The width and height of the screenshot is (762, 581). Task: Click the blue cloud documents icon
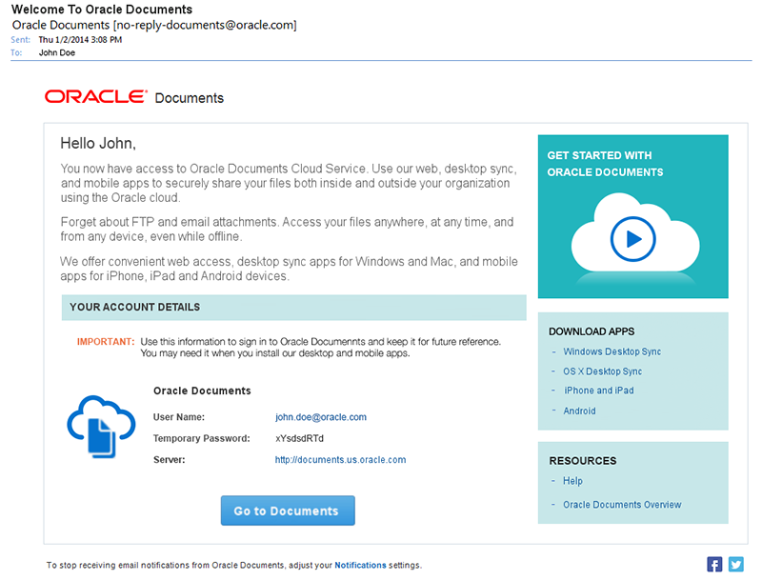pos(101,426)
